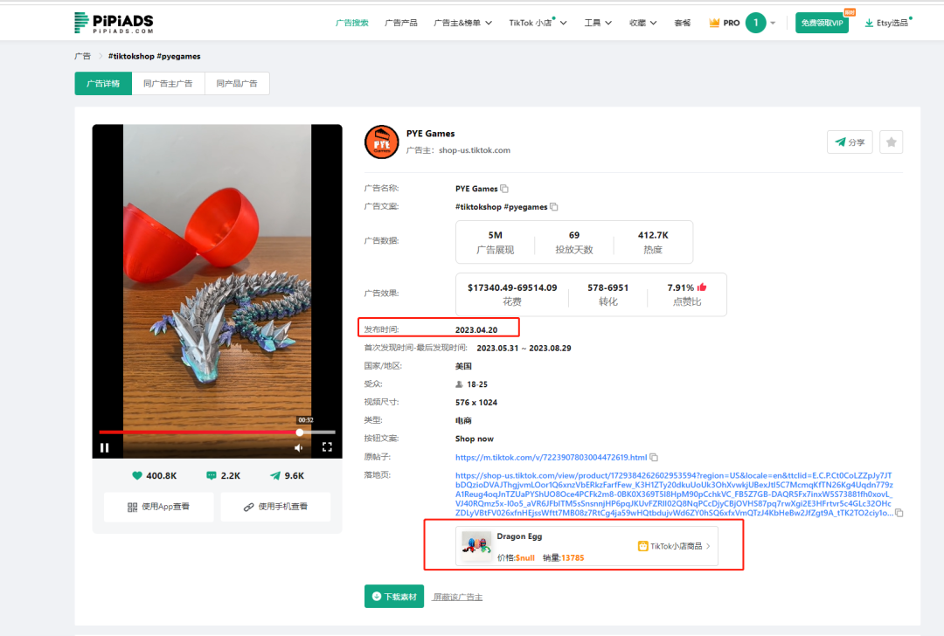Click the PYE Games advertiser avatar
This screenshot has width=944, height=636.
tap(382, 142)
